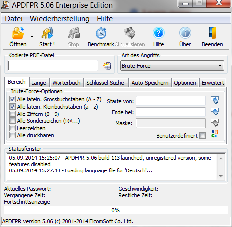232x227 pixels.
Task: Switch to the Erweitert tab
Action: [x=213, y=83]
